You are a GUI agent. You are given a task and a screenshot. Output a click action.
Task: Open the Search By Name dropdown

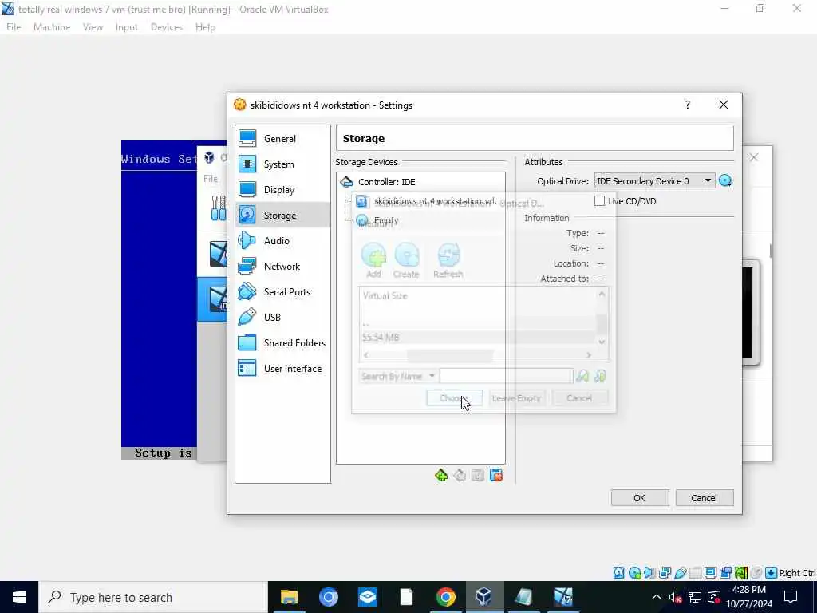[x=398, y=376]
